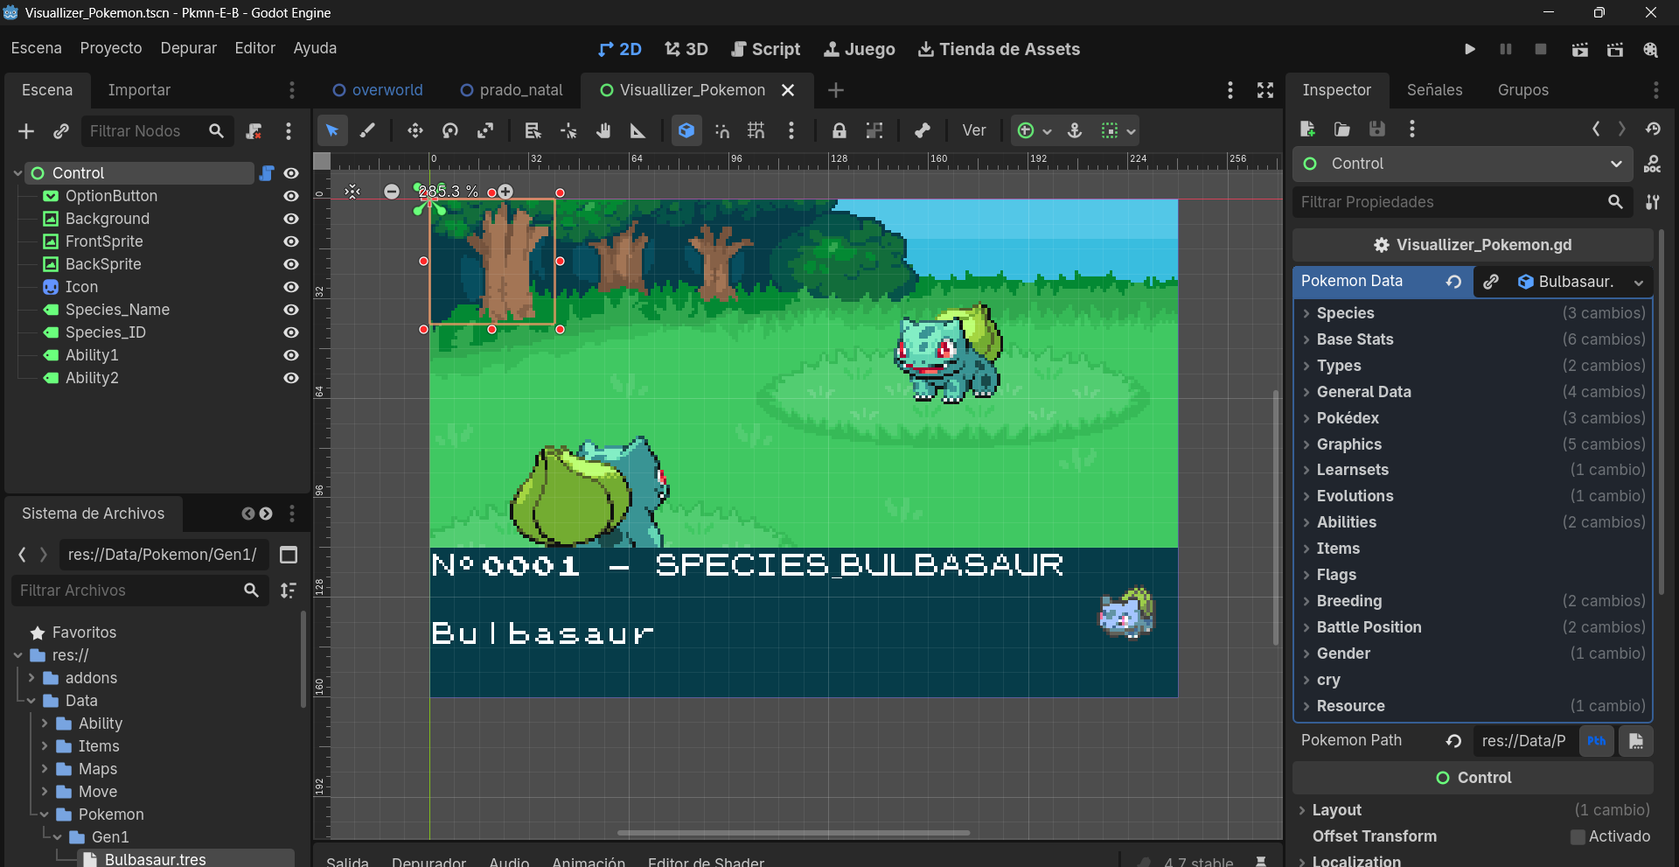The image size is (1679, 867).
Task: Attach a script to the selected node
Action: (x=254, y=131)
